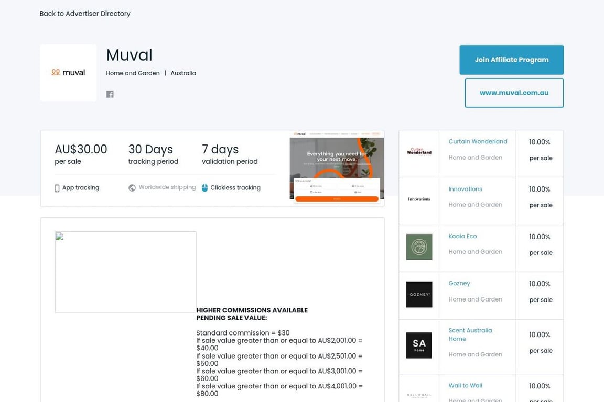The height and width of the screenshot is (402, 604).
Task: Open the Wall to Wall logo
Action: point(419,395)
